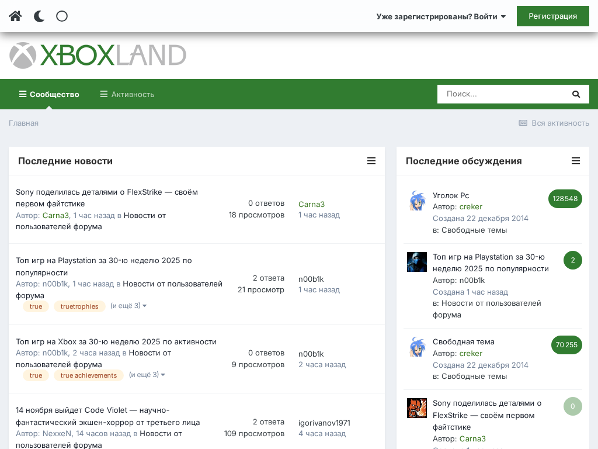Screen dimensions: 598x449
Task: Open the Сообщество tab
Action: click(49, 94)
